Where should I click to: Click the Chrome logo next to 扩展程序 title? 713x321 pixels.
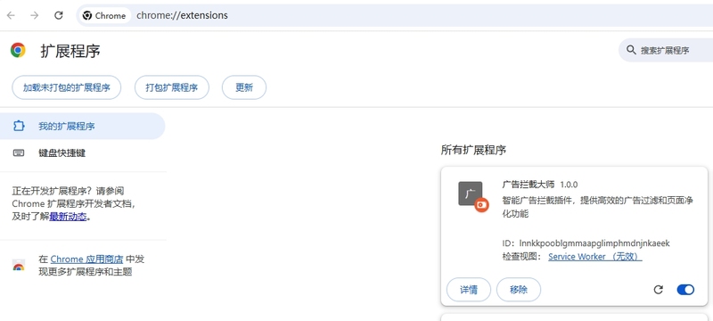18,50
